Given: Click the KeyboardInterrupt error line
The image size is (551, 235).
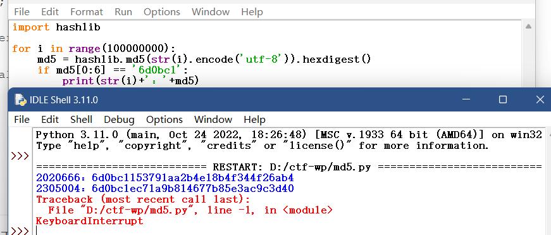Looking at the screenshot, I should pos(90,221).
